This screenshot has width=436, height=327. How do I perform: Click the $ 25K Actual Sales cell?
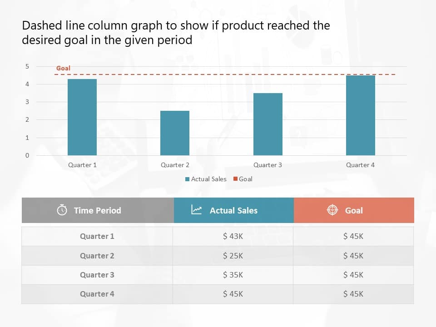click(233, 256)
